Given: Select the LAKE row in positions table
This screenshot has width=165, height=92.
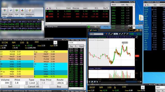Looking at the screenshot, I should pyautogui.click(x=78, y=17).
